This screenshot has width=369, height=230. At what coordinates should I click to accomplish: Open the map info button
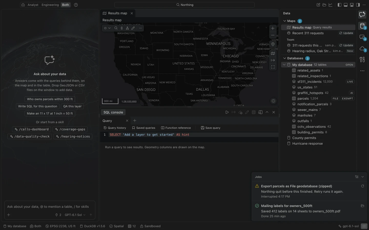(x=273, y=101)
